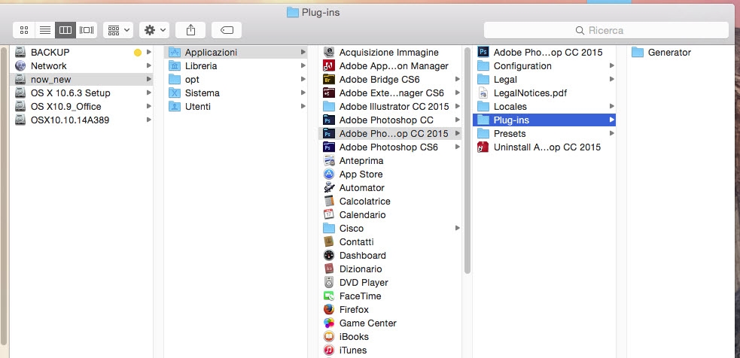Click the Ricerca search field
The width and height of the screenshot is (740, 358).
point(606,30)
